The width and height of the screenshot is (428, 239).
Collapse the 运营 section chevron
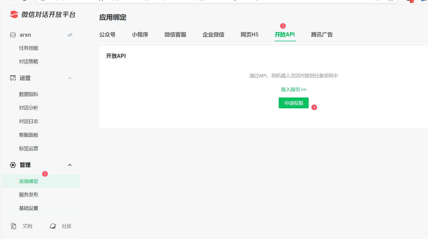click(70, 78)
